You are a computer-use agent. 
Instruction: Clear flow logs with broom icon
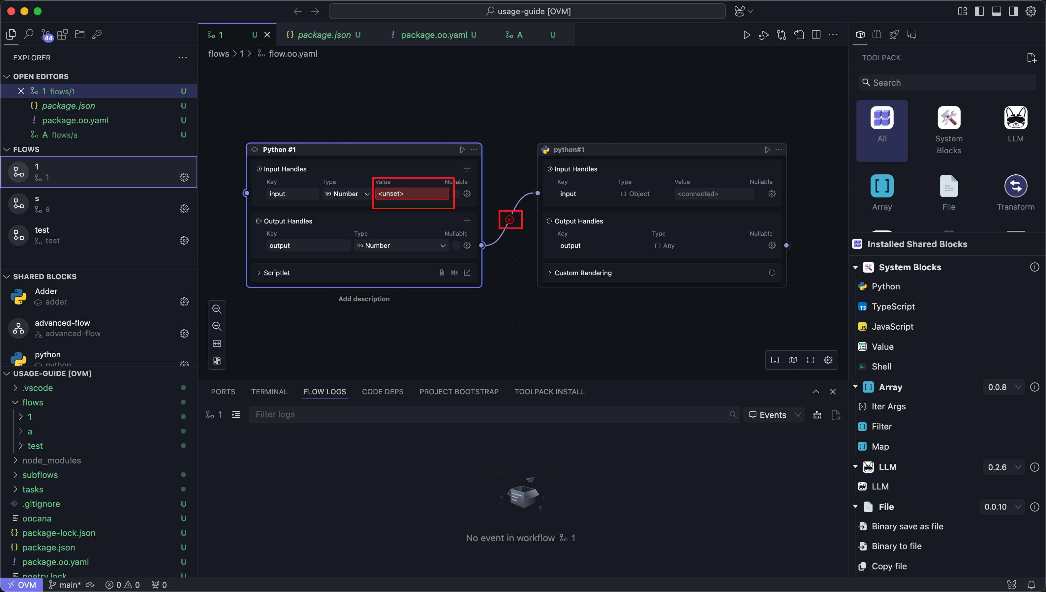pos(817,415)
